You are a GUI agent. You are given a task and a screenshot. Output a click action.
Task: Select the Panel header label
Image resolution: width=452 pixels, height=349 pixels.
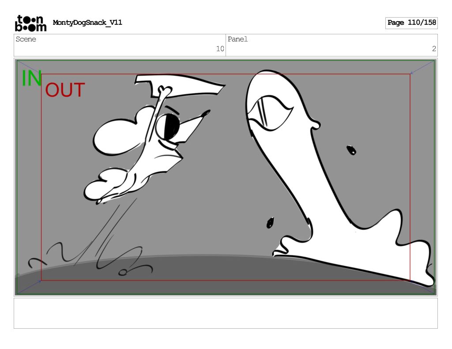(238, 39)
